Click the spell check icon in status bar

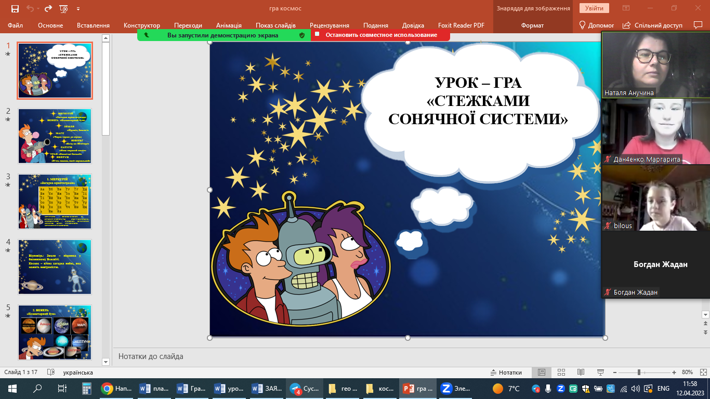click(x=51, y=373)
